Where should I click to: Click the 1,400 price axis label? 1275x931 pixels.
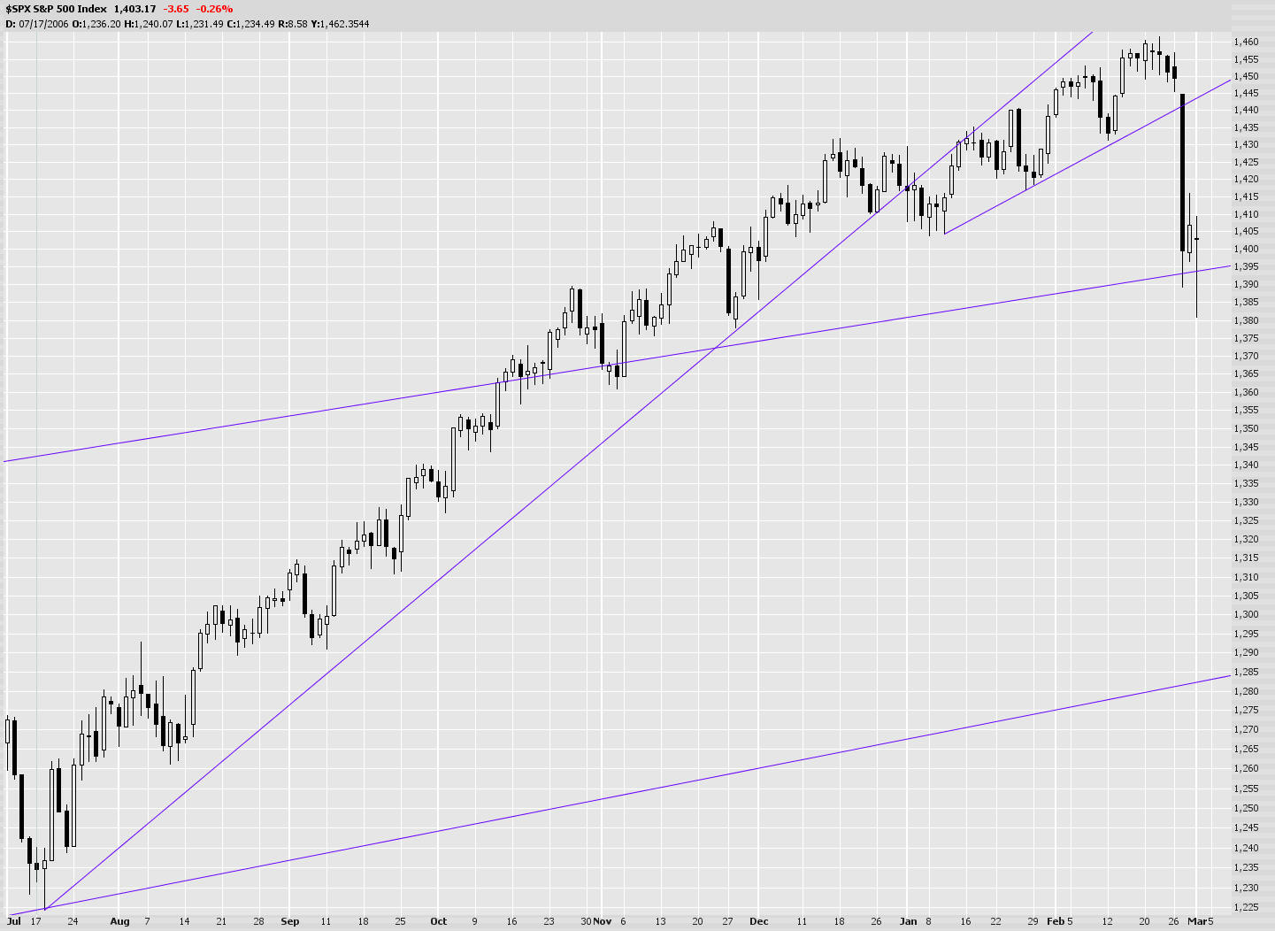(1246, 250)
